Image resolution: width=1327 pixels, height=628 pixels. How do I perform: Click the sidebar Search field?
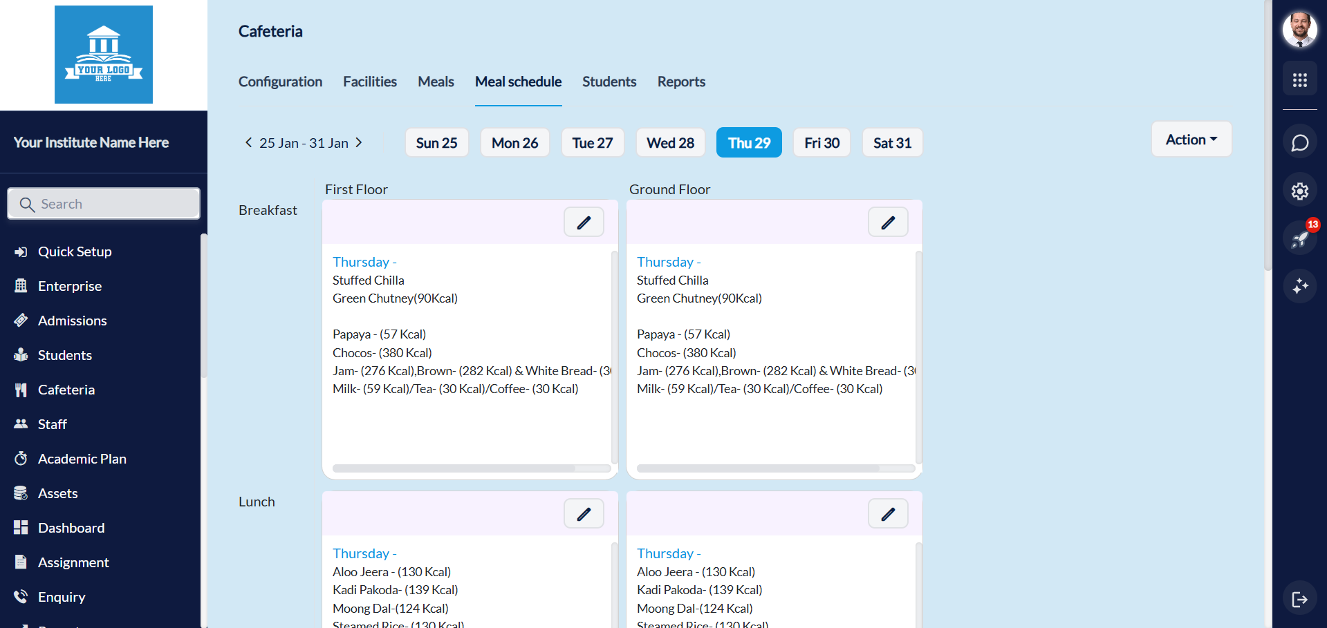coord(104,204)
